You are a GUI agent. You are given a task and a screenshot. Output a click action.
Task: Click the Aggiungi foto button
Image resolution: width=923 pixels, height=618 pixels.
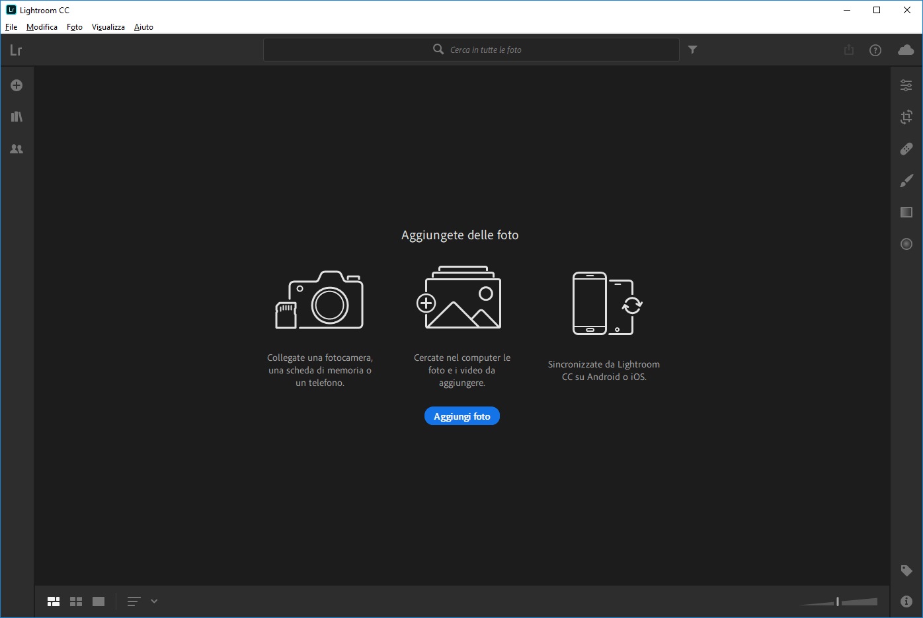click(x=461, y=416)
